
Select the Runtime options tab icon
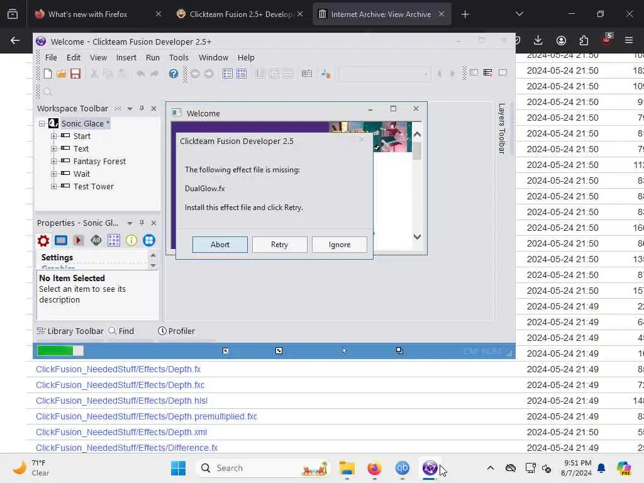pos(79,240)
